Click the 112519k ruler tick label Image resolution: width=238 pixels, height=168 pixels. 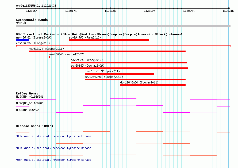tap(149, 11)
